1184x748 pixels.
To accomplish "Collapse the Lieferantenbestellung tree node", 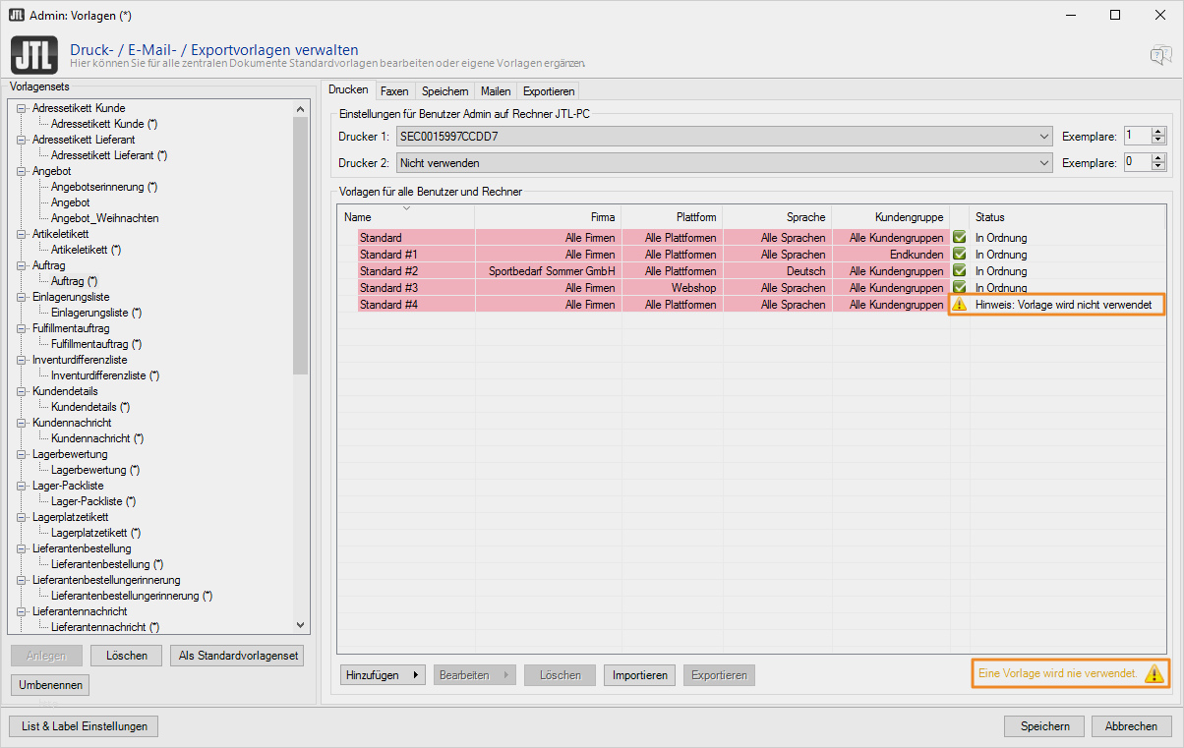I will coord(22,548).
